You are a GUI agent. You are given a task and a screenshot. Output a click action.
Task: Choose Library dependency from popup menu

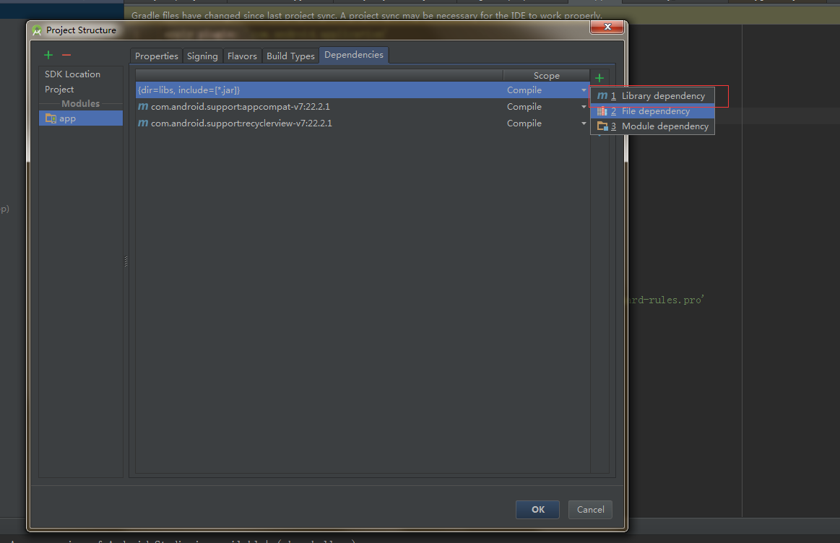[652, 96]
